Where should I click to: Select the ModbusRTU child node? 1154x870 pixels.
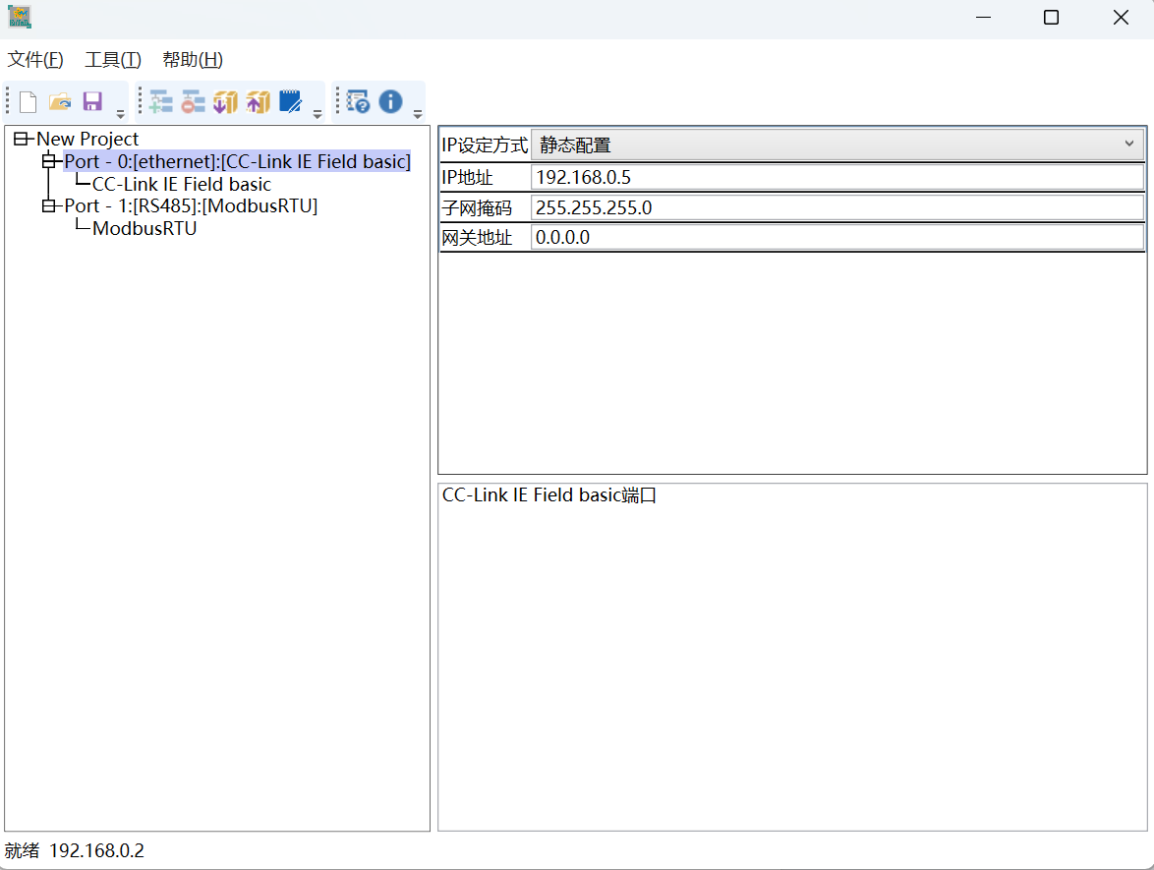tap(144, 228)
